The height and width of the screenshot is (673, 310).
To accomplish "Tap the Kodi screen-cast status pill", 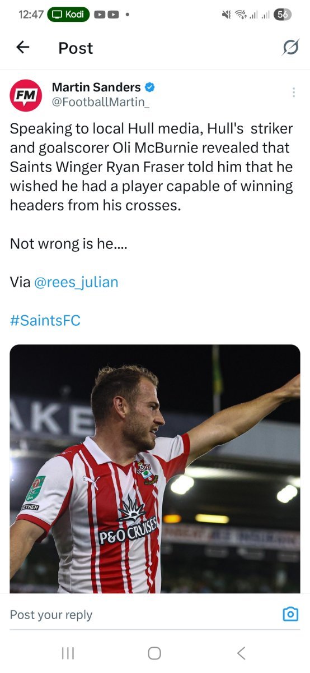I will point(69,15).
